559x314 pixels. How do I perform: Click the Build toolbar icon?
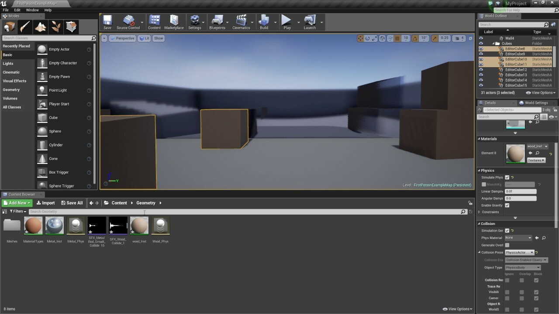(x=264, y=20)
